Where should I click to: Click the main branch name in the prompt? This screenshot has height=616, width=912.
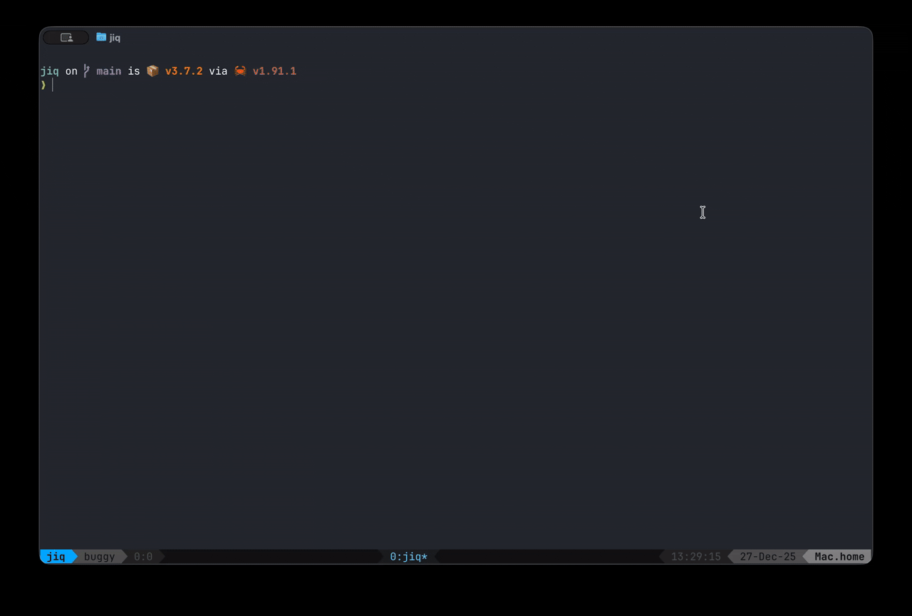(108, 71)
